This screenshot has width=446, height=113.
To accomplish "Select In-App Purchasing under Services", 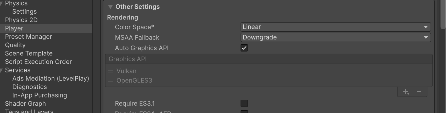I will click(x=40, y=95).
